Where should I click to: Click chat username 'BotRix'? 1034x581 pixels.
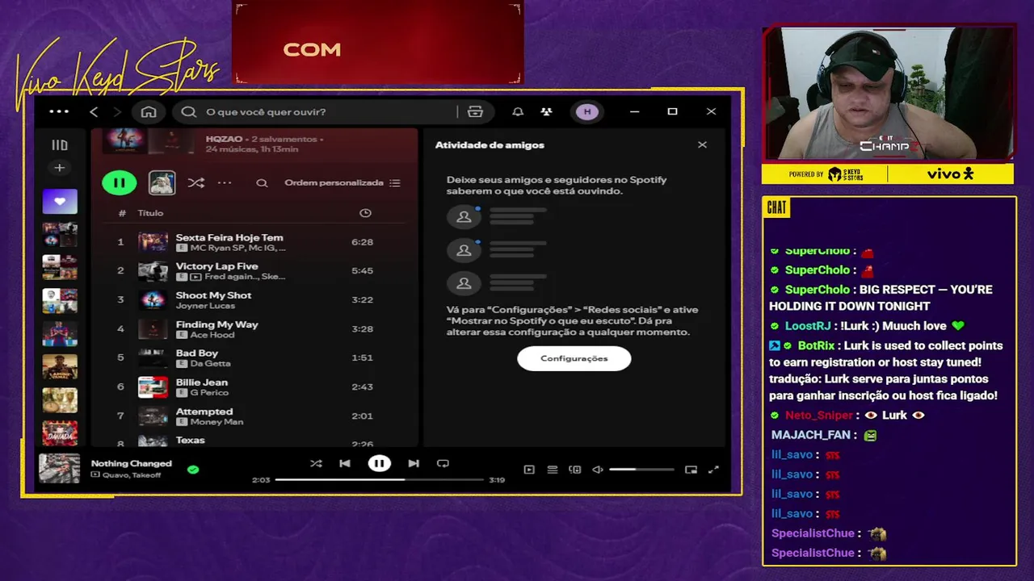[x=815, y=345]
